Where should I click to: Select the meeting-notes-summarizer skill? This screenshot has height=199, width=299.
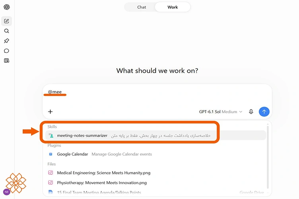pyautogui.click(x=155, y=135)
